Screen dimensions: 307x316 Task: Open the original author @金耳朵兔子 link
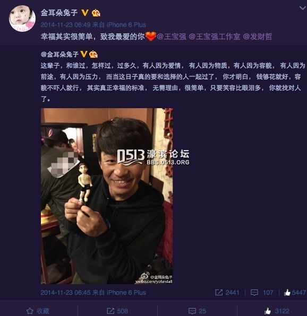[x=59, y=55]
